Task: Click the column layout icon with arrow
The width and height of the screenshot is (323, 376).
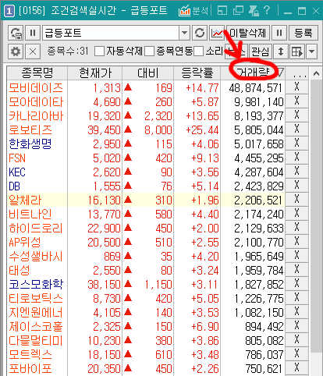Action: (297, 51)
